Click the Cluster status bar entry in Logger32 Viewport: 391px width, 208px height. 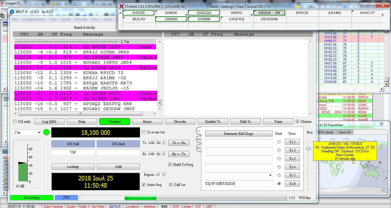(x=71, y=206)
